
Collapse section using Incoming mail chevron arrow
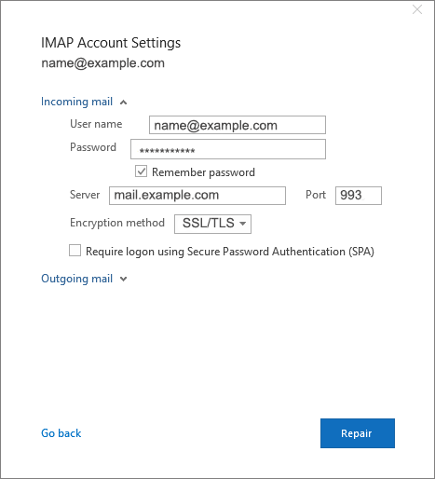(x=123, y=103)
